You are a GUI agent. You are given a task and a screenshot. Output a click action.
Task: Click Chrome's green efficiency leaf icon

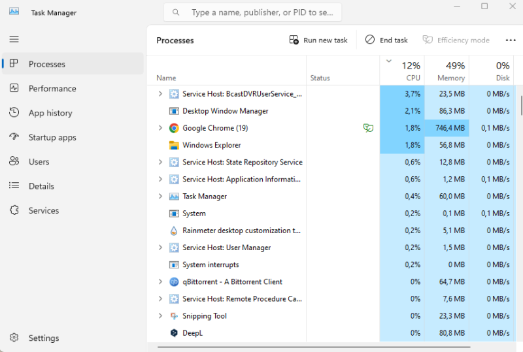368,128
